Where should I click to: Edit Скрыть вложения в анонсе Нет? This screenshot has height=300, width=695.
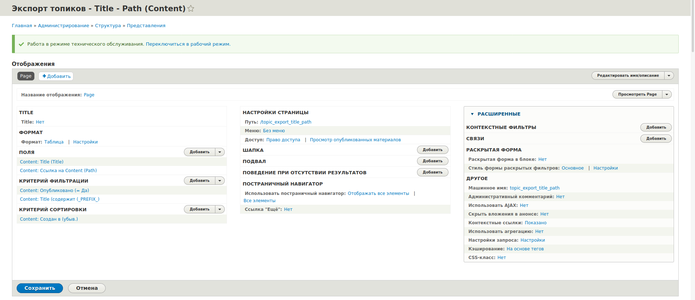click(544, 214)
